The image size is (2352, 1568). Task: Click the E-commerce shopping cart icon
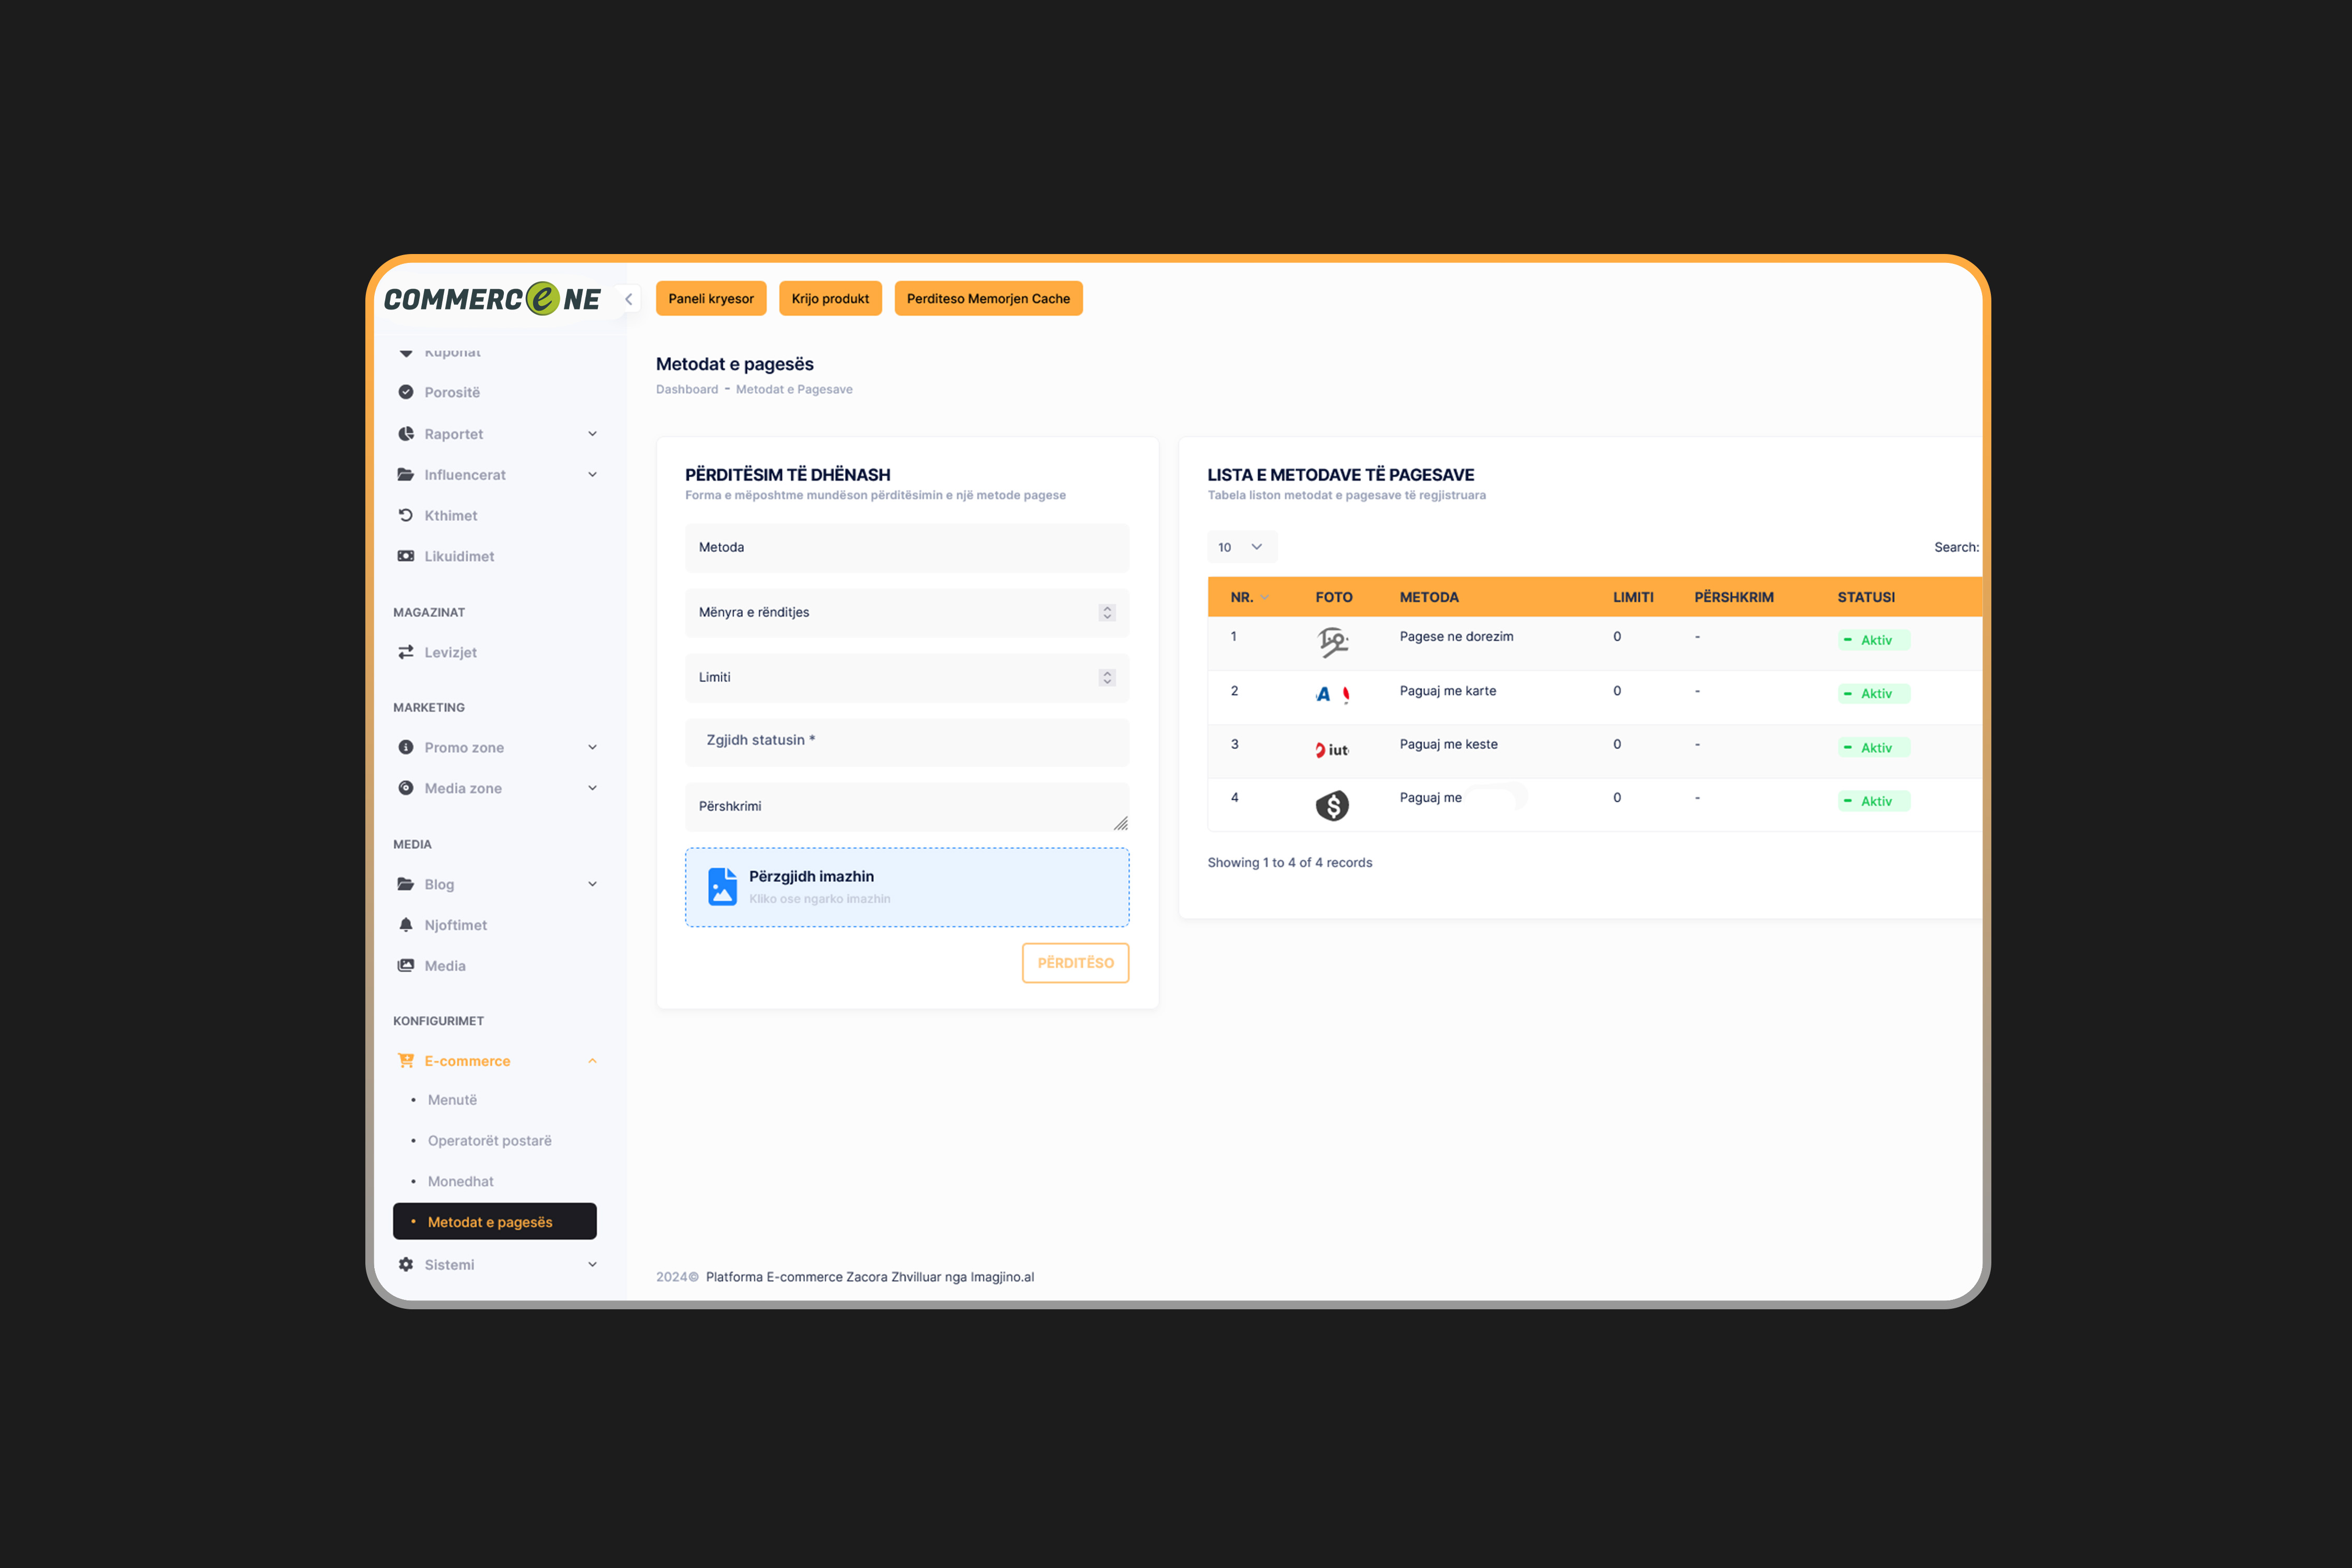coord(406,1060)
